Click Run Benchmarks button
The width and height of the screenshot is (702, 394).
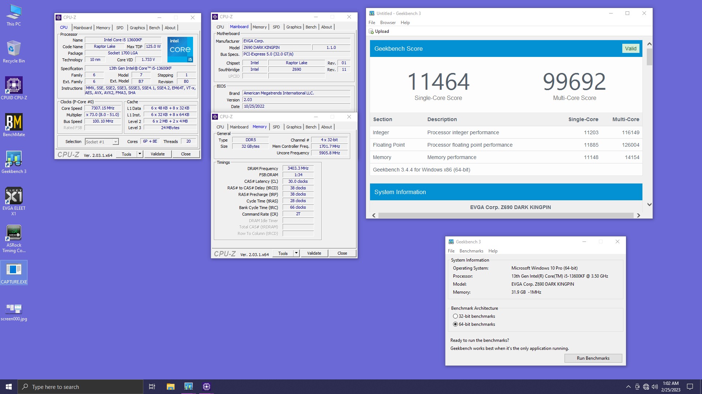pyautogui.click(x=593, y=358)
